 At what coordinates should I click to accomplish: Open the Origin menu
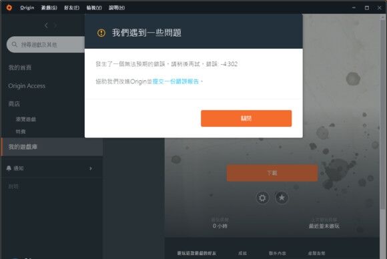pos(27,7)
